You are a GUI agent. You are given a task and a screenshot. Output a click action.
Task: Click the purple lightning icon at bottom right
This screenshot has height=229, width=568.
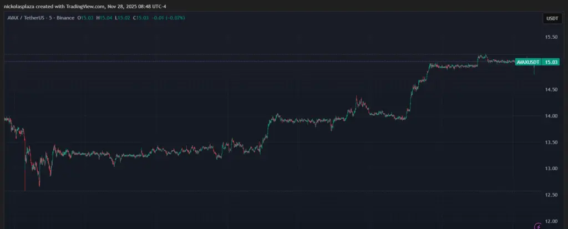point(538,226)
